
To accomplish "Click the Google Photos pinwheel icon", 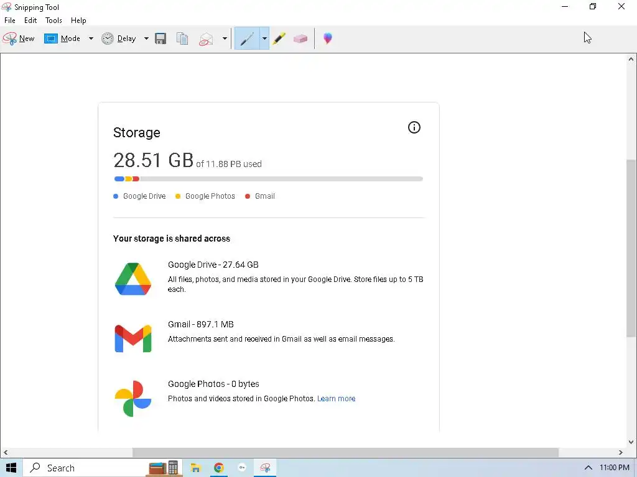I will tap(133, 398).
